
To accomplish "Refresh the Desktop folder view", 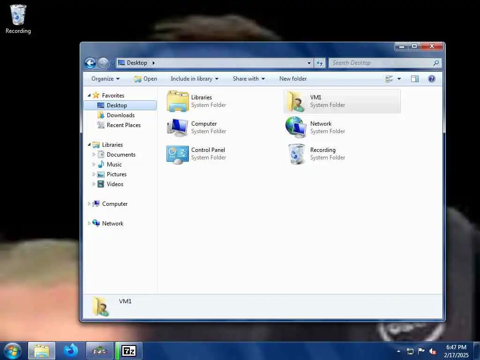I will (x=320, y=63).
